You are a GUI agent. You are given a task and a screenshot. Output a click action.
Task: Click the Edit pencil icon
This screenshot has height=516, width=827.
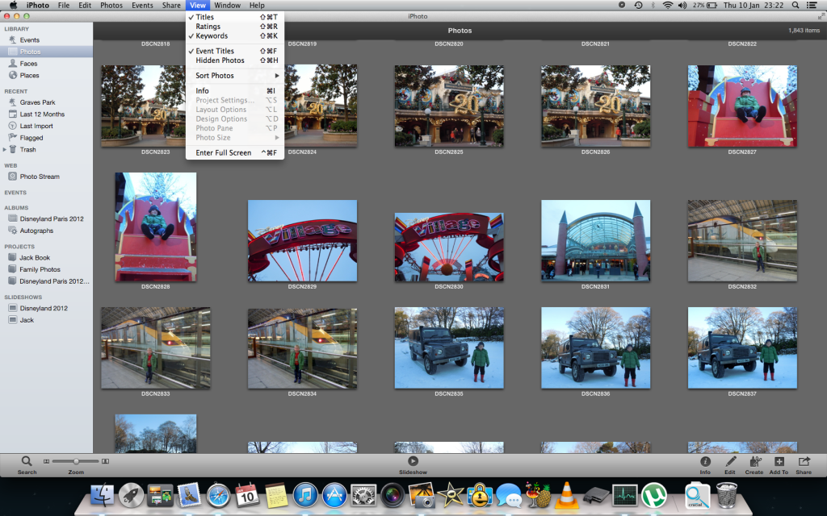pyautogui.click(x=730, y=461)
